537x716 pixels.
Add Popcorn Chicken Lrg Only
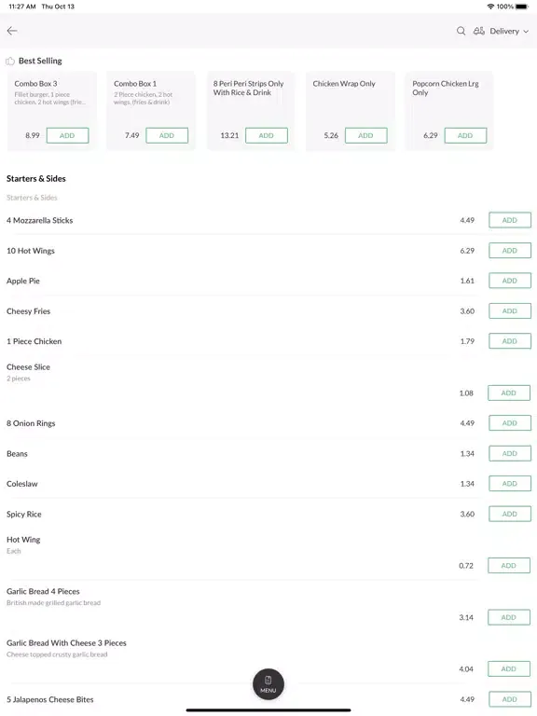coord(465,135)
